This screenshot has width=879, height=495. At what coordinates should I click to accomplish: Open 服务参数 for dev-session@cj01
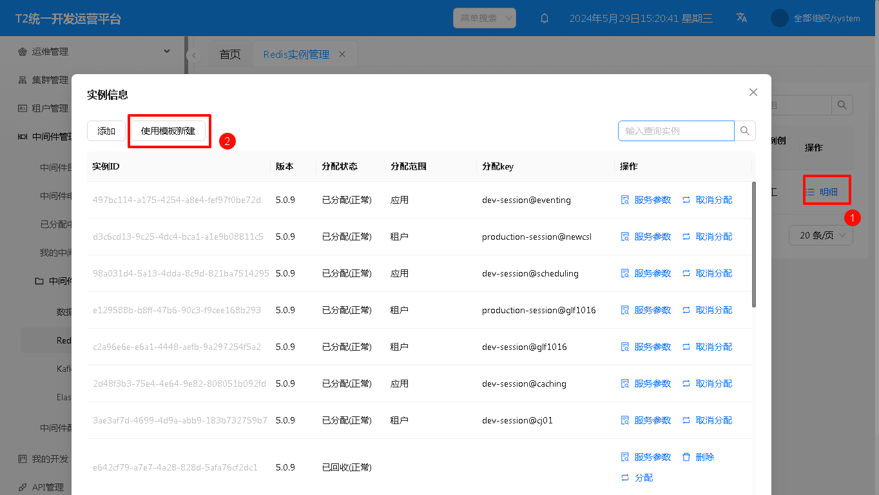pos(646,420)
